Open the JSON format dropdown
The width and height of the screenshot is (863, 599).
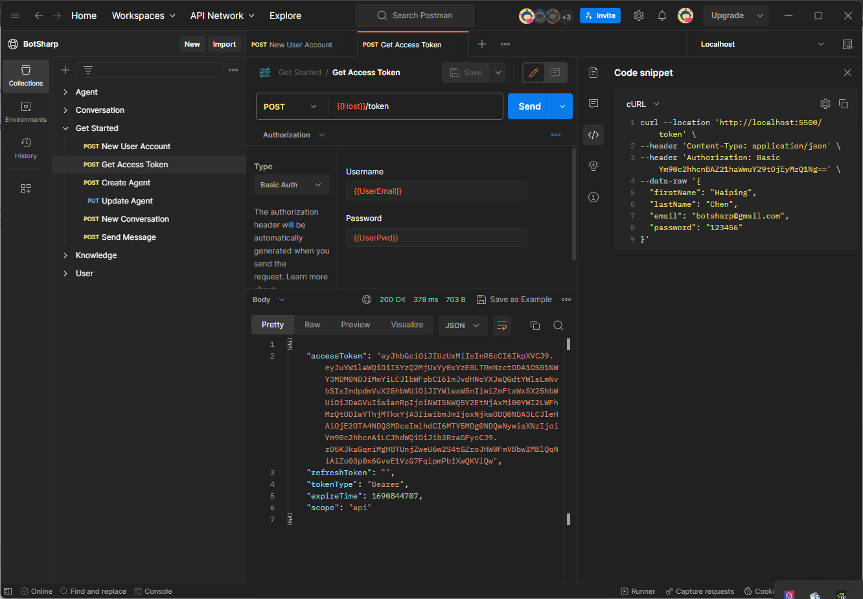pos(463,325)
